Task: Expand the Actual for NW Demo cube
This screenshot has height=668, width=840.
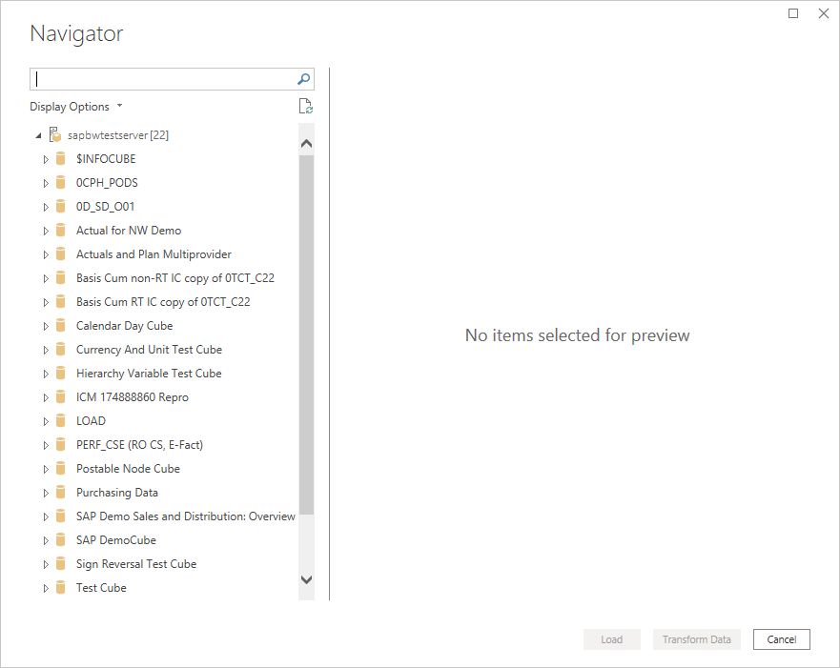Action: point(46,230)
